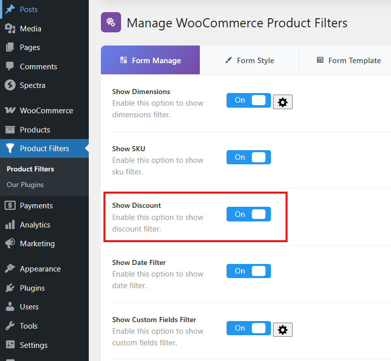Click the Appearance paintbrush icon
The height and width of the screenshot is (361, 391).
(10, 268)
